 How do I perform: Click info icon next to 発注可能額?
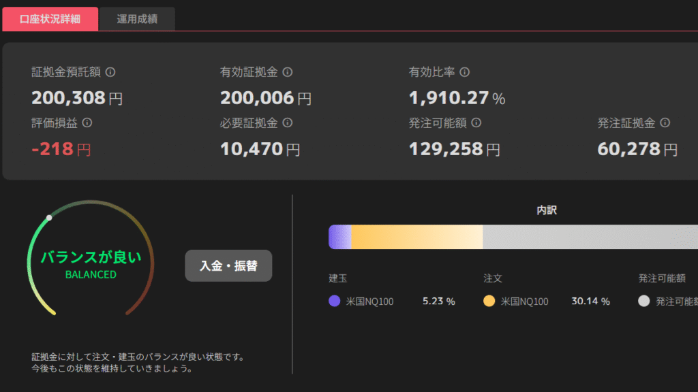tap(476, 122)
